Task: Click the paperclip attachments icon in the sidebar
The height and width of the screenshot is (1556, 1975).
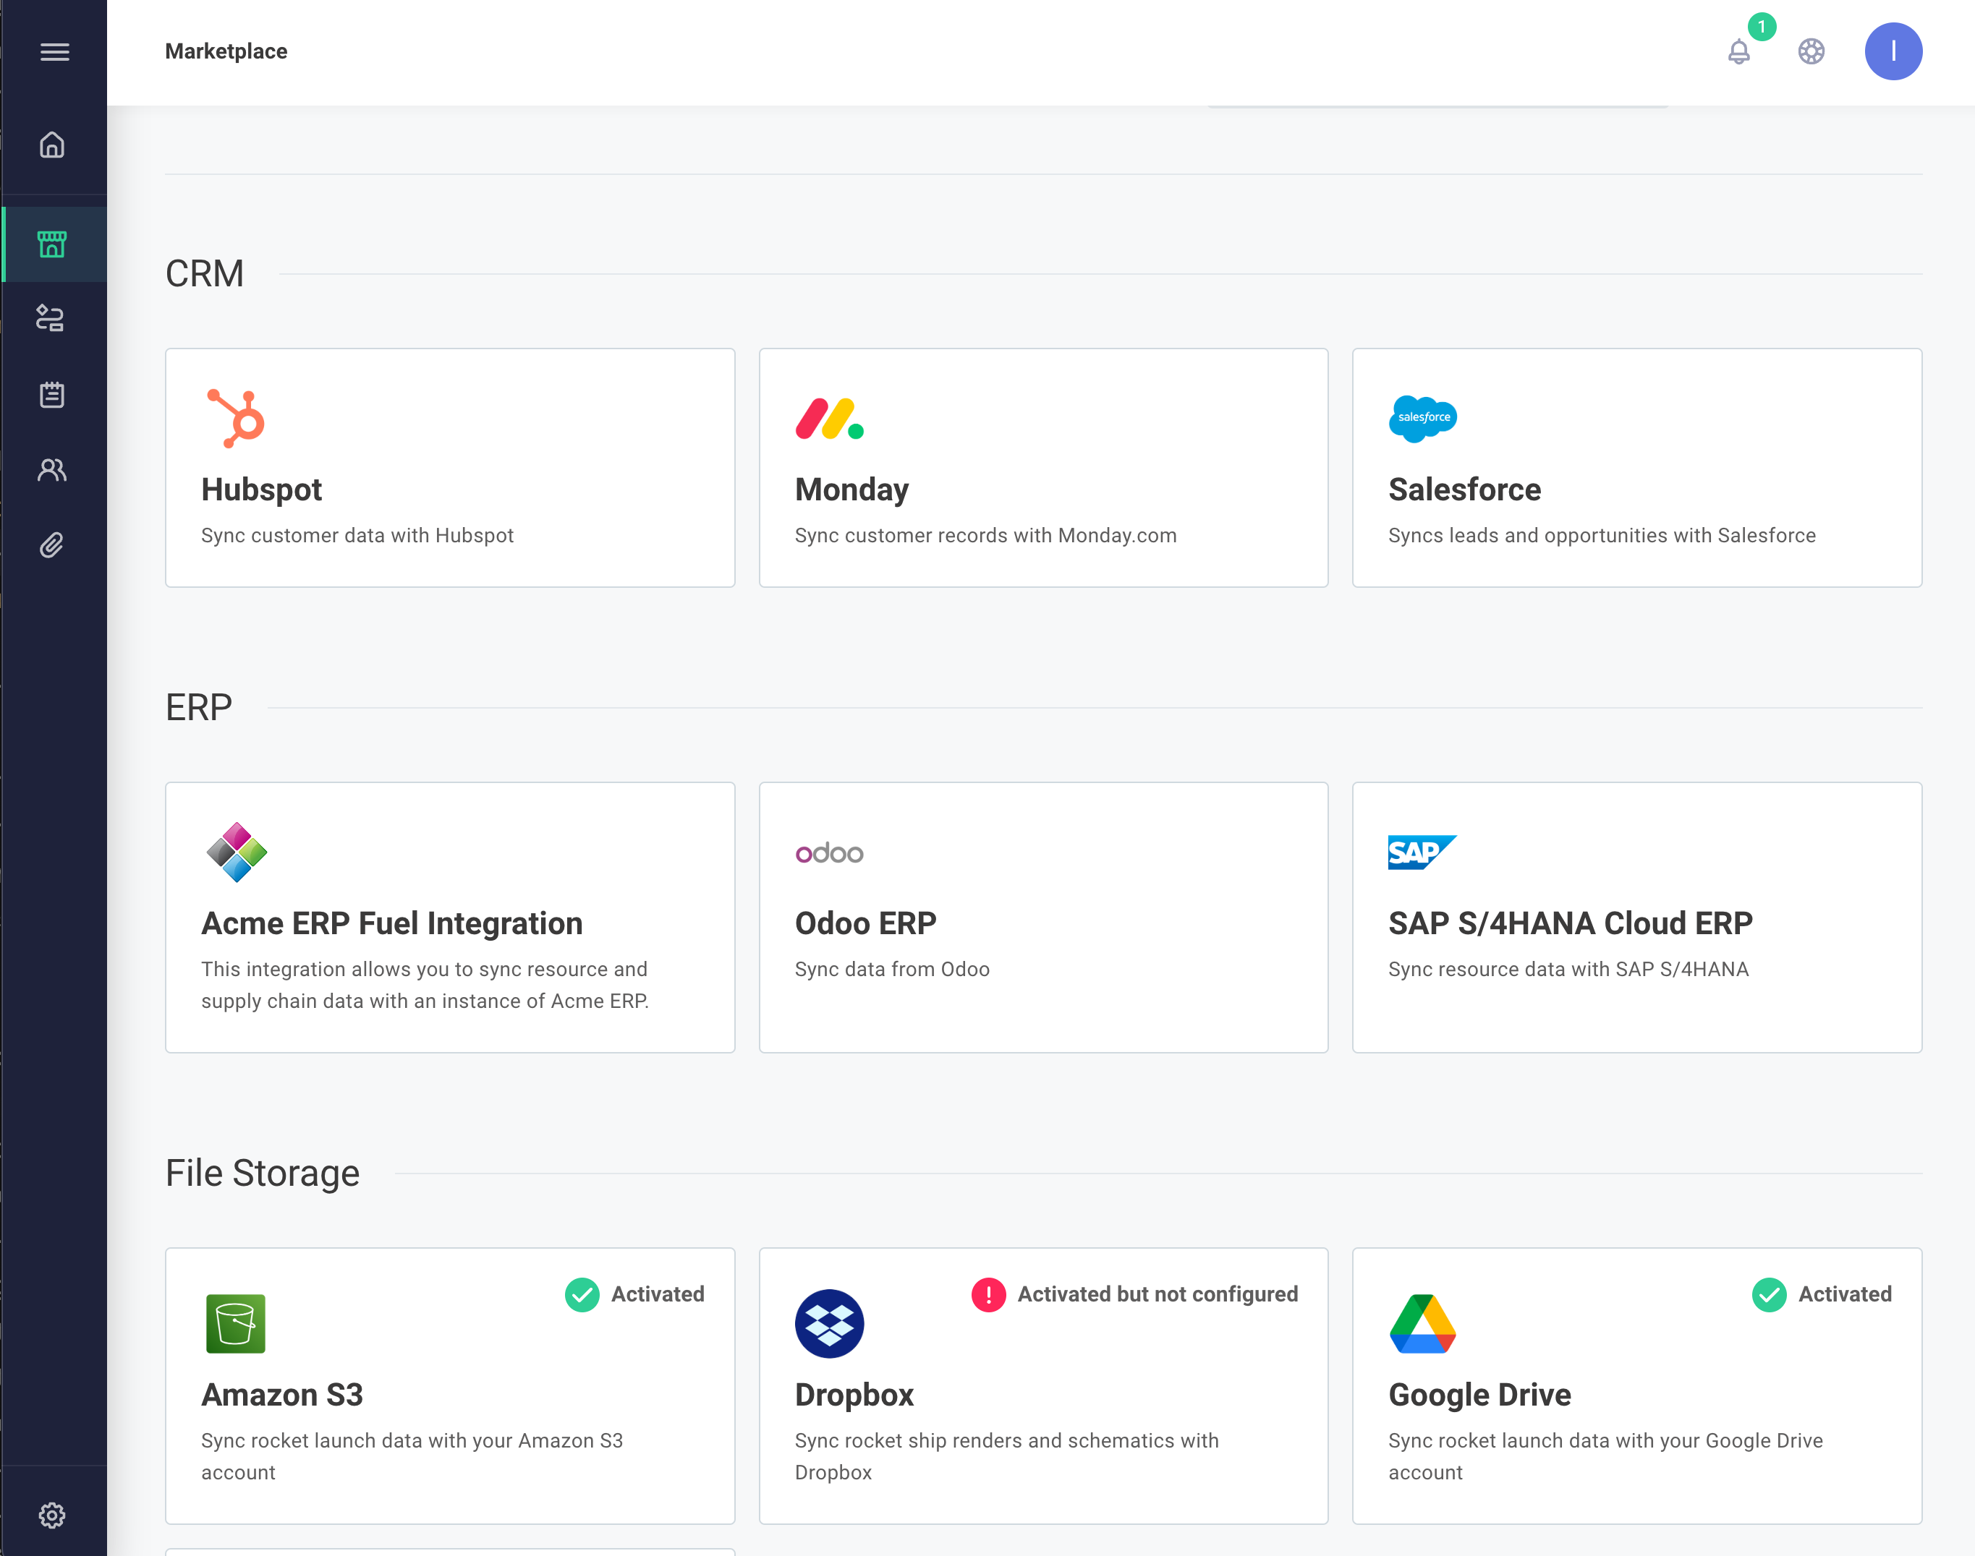Action: (53, 544)
